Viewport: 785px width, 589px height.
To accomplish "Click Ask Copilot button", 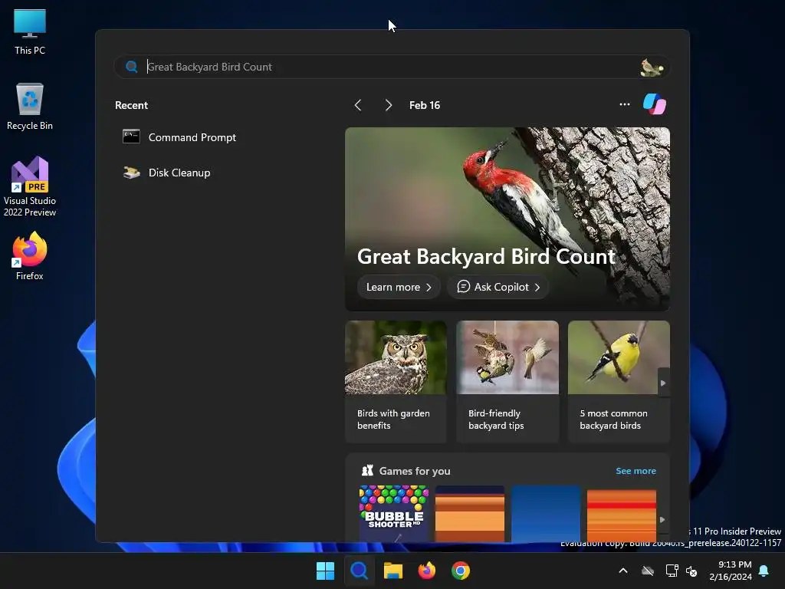I will coord(498,287).
